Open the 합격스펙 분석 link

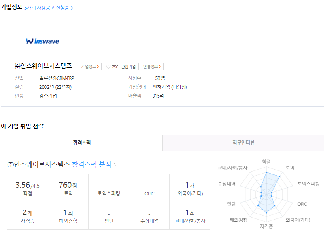click(92, 164)
